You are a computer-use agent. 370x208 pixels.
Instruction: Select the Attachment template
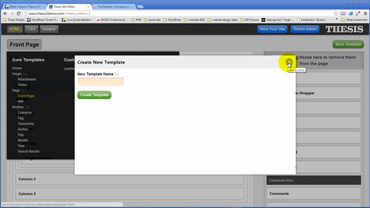[27, 79]
